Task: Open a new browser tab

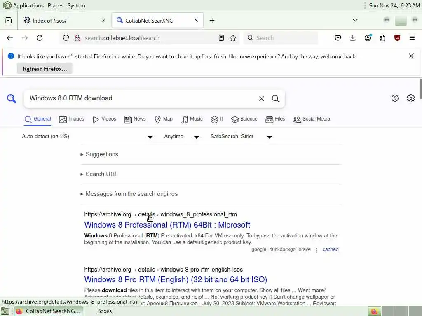Action: pos(212,21)
